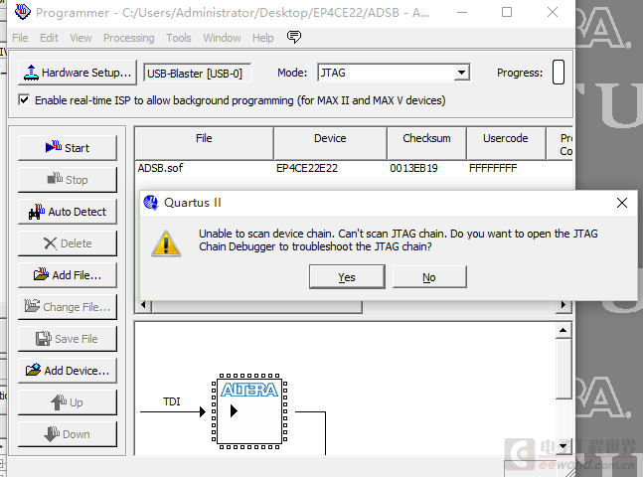Select the ADSB.sof file cell
643x477 pixels.
[160, 168]
